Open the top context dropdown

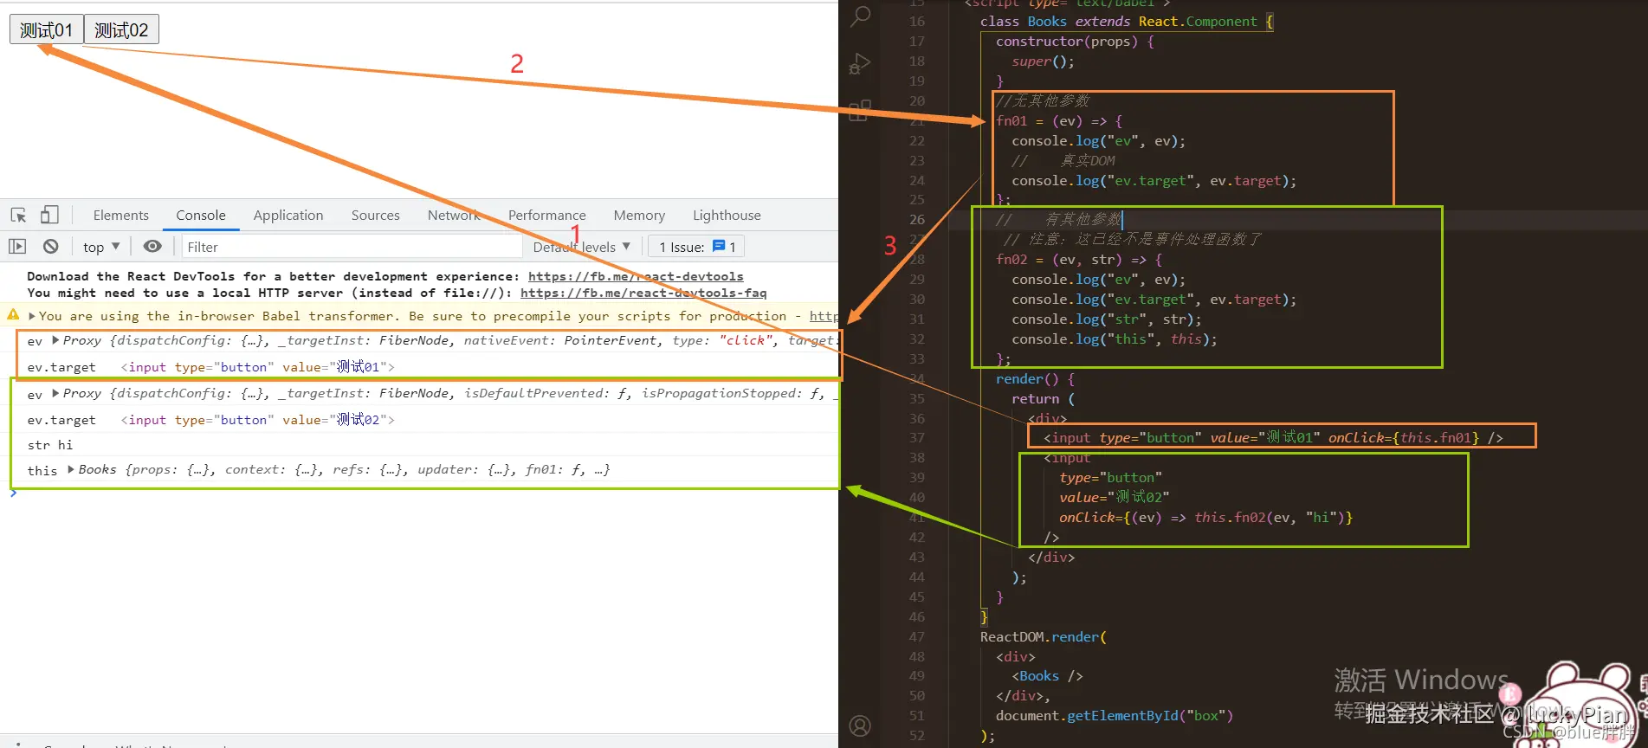click(x=101, y=247)
